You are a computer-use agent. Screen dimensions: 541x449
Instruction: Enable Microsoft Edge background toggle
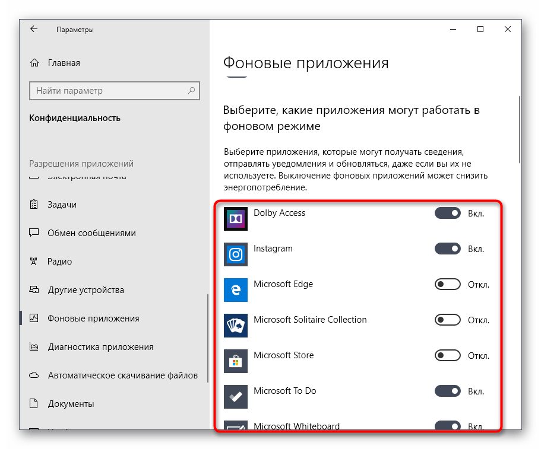(448, 284)
